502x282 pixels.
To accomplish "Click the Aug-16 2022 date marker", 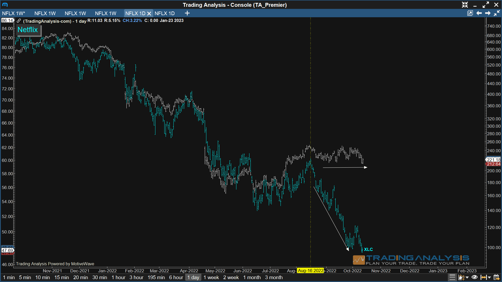I will tap(310, 271).
